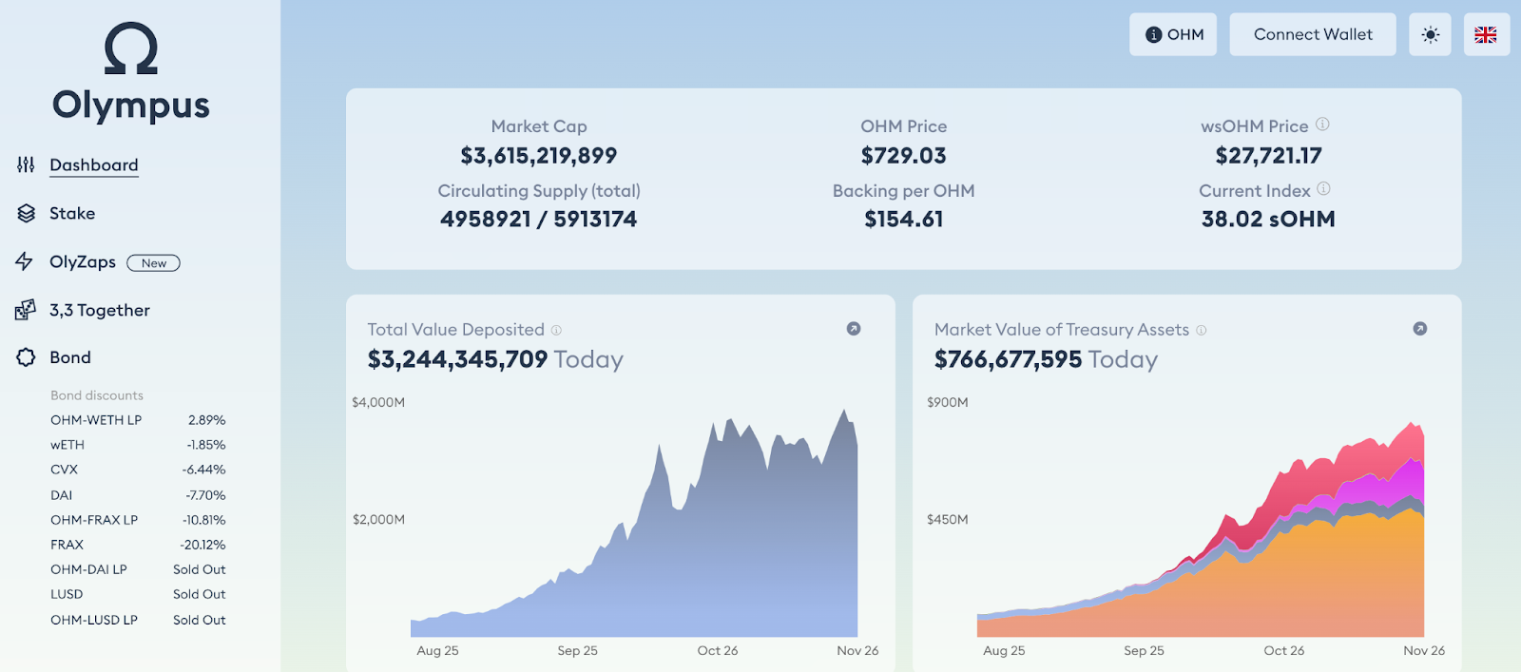Image resolution: width=1521 pixels, height=672 pixels.
Task: Click the Olympus omega logo
Action: pos(131,48)
